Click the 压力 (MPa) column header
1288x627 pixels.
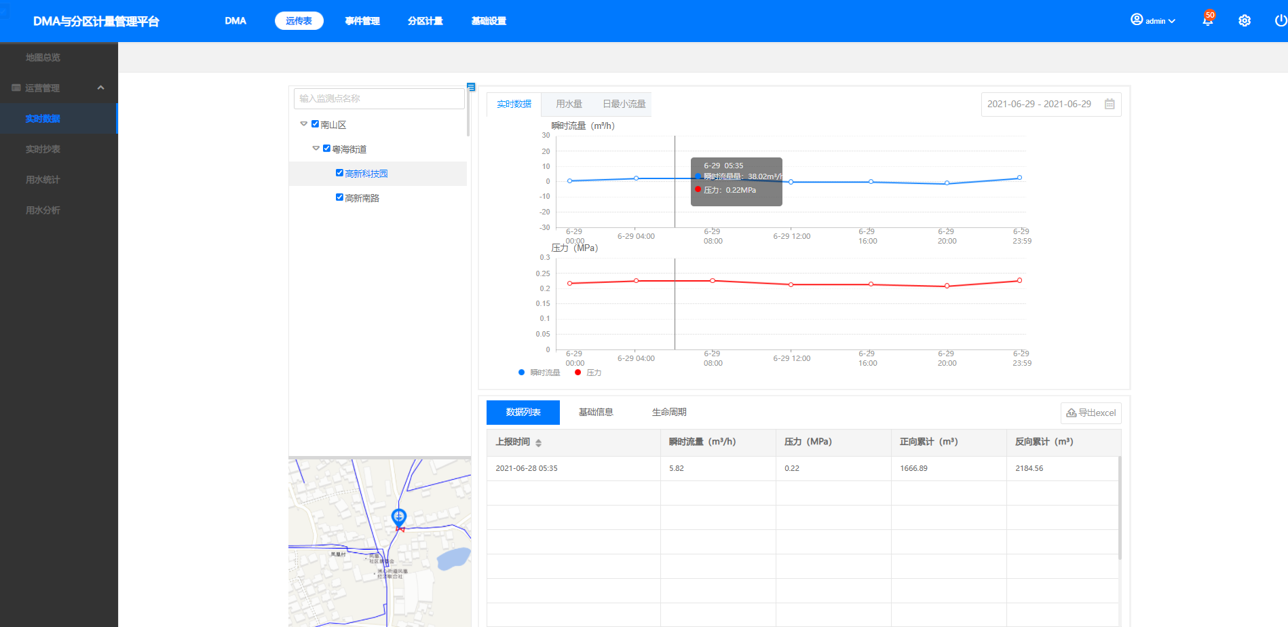[x=833, y=442]
